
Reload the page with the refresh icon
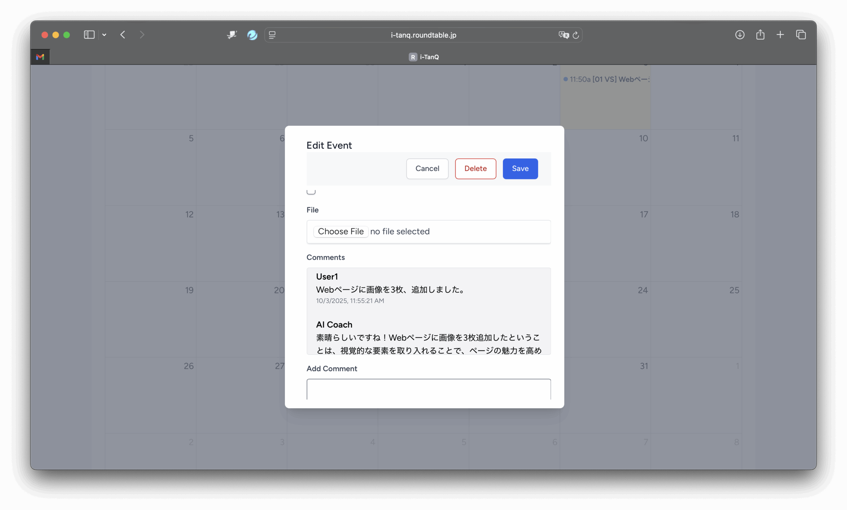(x=576, y=35)
